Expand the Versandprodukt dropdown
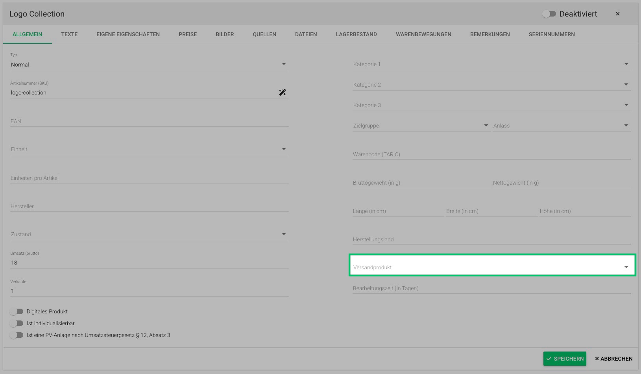 (492, 267)
